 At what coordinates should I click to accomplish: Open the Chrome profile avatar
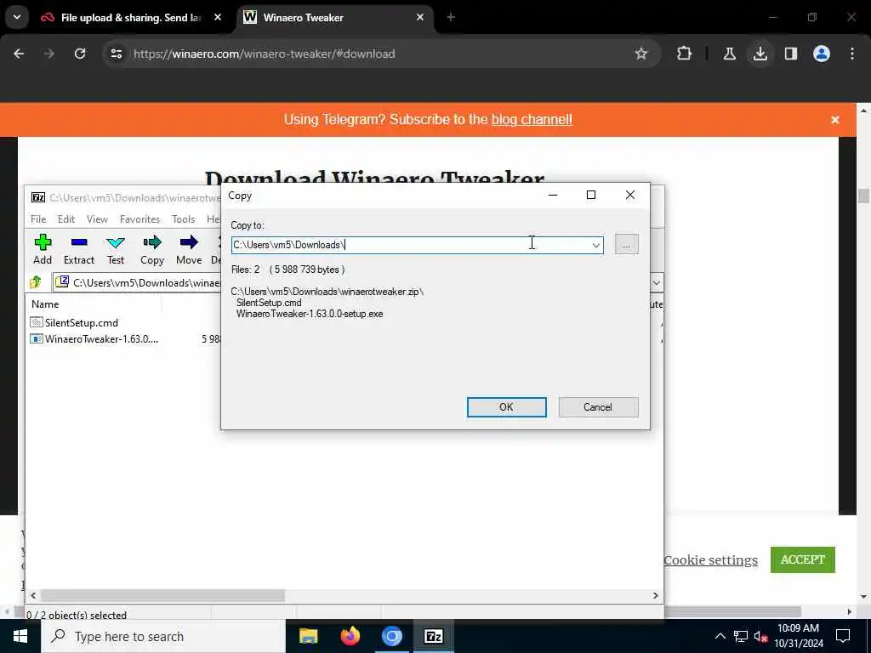click(821, 54)
